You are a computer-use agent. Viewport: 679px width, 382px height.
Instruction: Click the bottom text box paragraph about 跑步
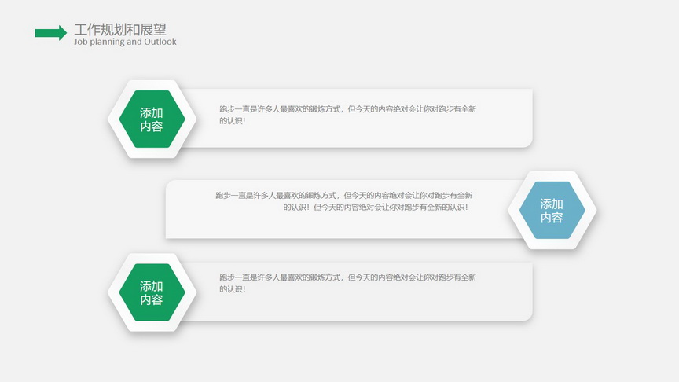point(347,283)
